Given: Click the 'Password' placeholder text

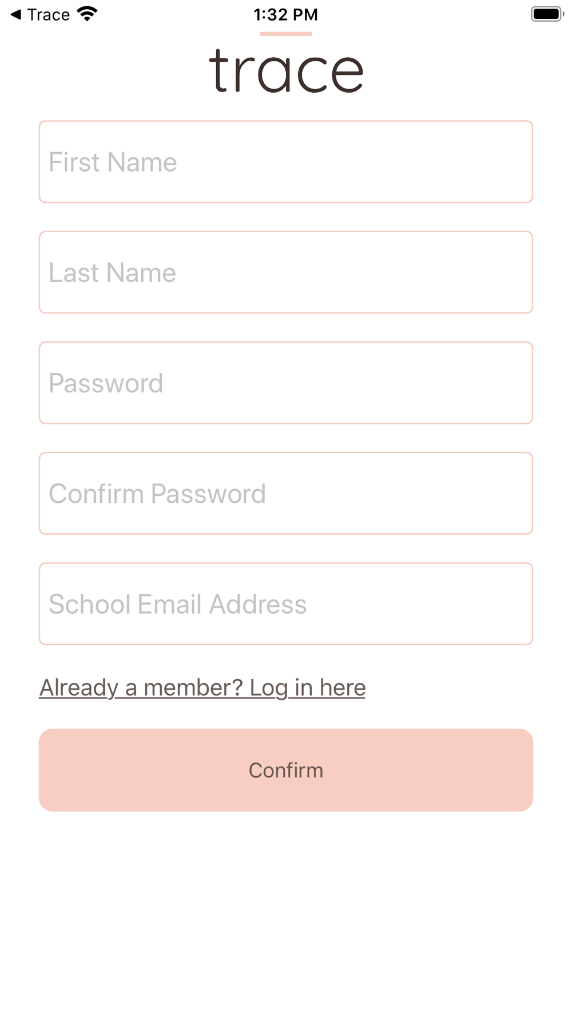Looking at the screenshot, I should click(106, 383).
